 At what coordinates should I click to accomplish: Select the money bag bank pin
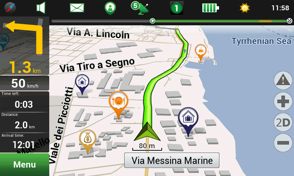pos(87,141)
